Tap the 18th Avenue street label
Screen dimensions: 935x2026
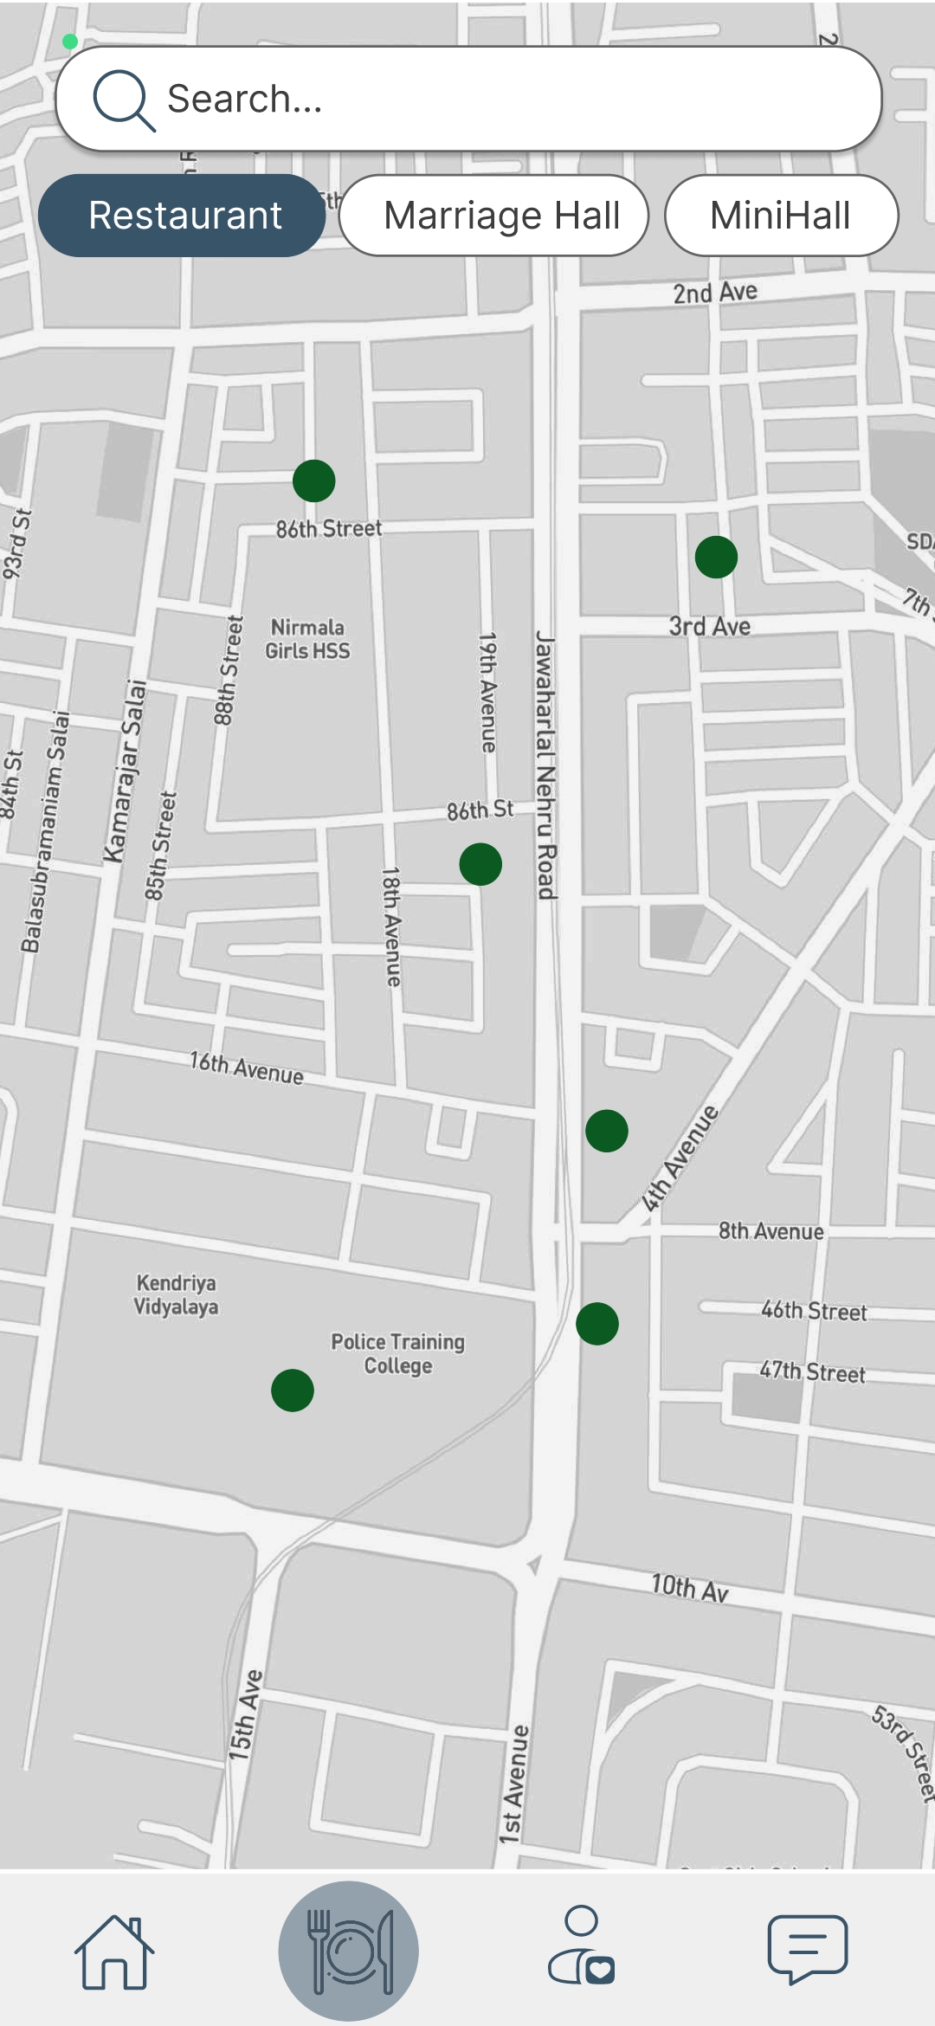[392, 927]
